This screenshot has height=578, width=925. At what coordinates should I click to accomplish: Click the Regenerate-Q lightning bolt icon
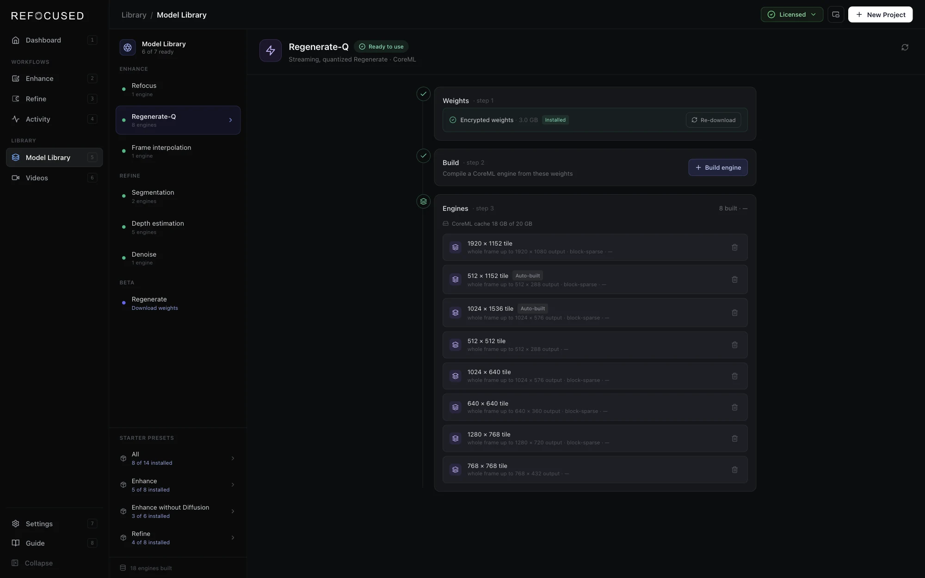click(271, 50)
